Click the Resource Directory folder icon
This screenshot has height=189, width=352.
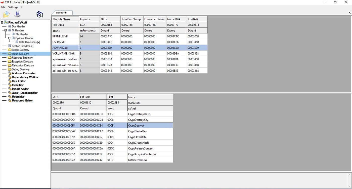click(x=10, y=58)
